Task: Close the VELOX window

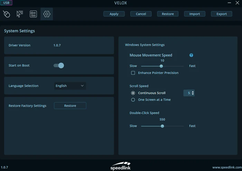Action: pyautogui.click(x=238, y=3)
